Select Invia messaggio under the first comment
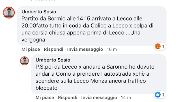The image size is (181, 102). pos(85,49)
